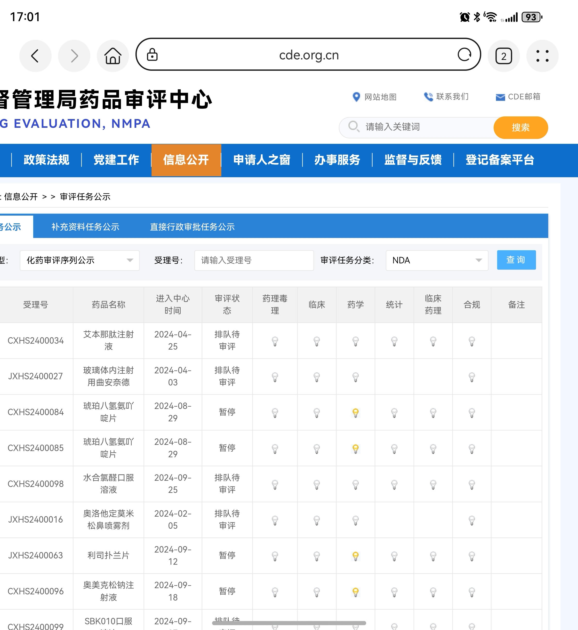This screenshot has width=578, height=630.
Task: Click the 备注 column header
Action: click(516, 304)
